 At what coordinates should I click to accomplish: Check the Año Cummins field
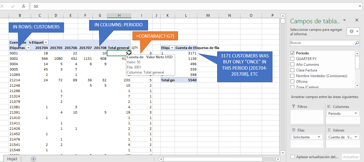coord(293,64)
